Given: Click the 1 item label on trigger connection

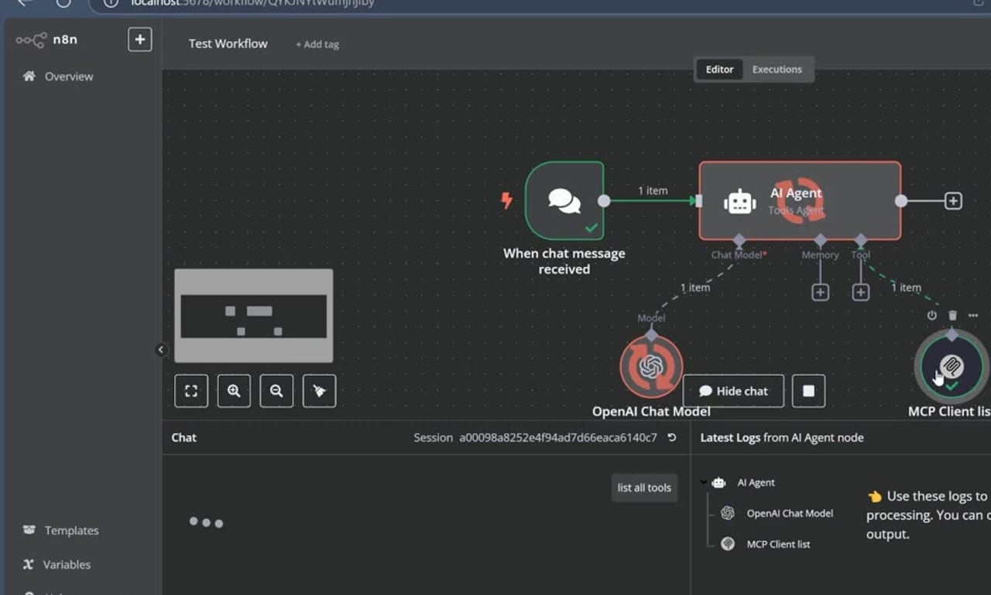Looking at the screenshot, I should pos(653,190).
